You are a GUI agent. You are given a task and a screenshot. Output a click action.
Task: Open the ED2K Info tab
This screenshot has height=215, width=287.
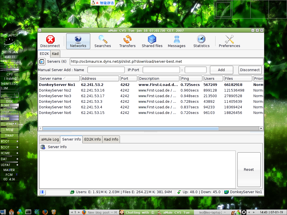coord(92,139)
